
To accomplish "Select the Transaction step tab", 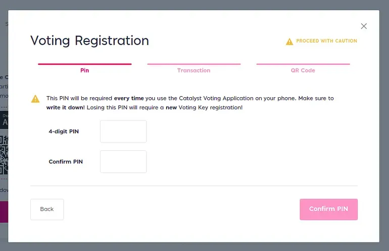I will click(x=194, y=70).
